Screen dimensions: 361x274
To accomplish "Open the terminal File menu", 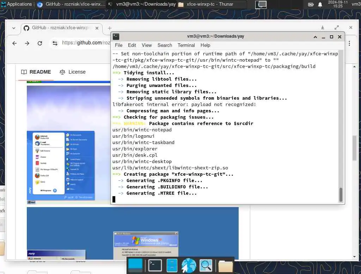I will pos(118,45).
